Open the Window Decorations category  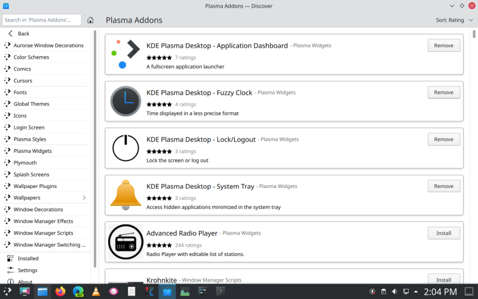[45, 209]
